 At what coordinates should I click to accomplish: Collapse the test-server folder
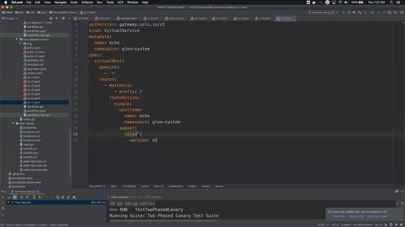coord(13,124)
